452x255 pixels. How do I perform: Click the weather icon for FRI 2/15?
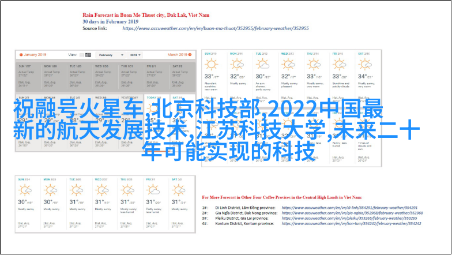(x=339, y=65)
